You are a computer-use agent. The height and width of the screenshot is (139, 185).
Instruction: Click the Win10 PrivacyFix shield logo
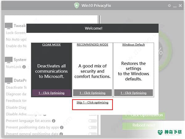(x=76, y=6)
